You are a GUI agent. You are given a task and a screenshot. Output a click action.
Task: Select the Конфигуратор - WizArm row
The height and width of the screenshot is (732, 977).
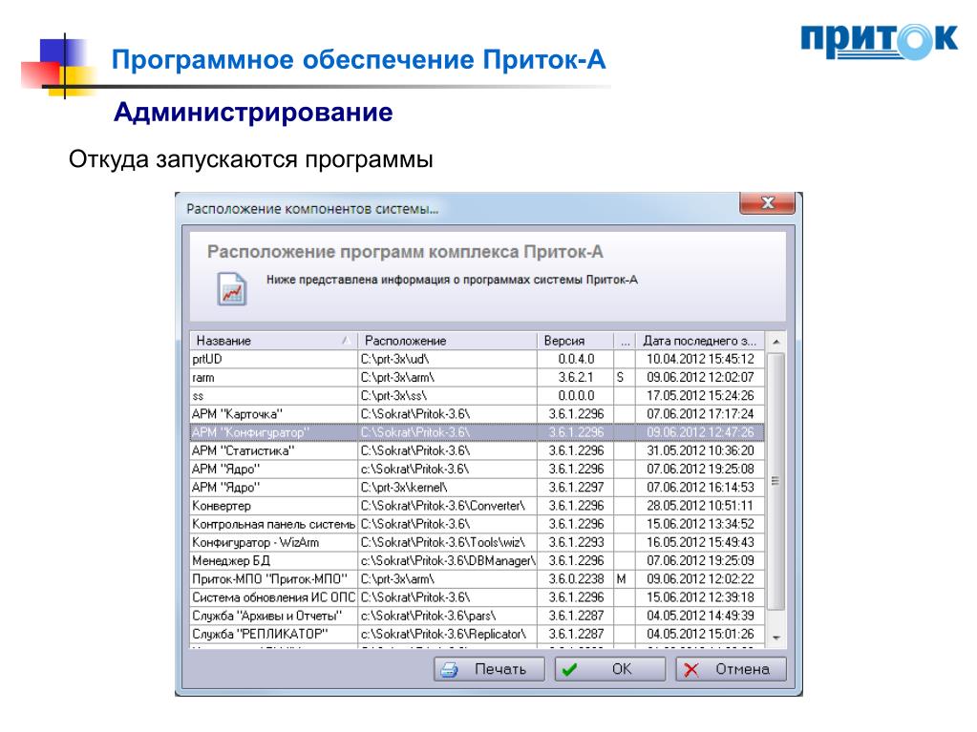[x=478, y=542]
